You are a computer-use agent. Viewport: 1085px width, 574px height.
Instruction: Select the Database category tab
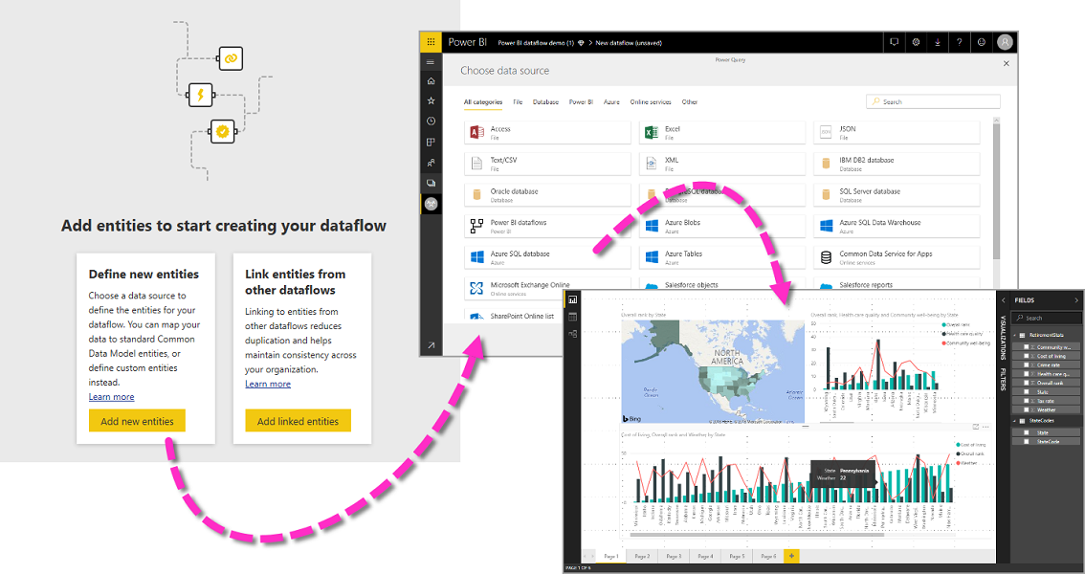pyautogui.click(x=545, y=101)
